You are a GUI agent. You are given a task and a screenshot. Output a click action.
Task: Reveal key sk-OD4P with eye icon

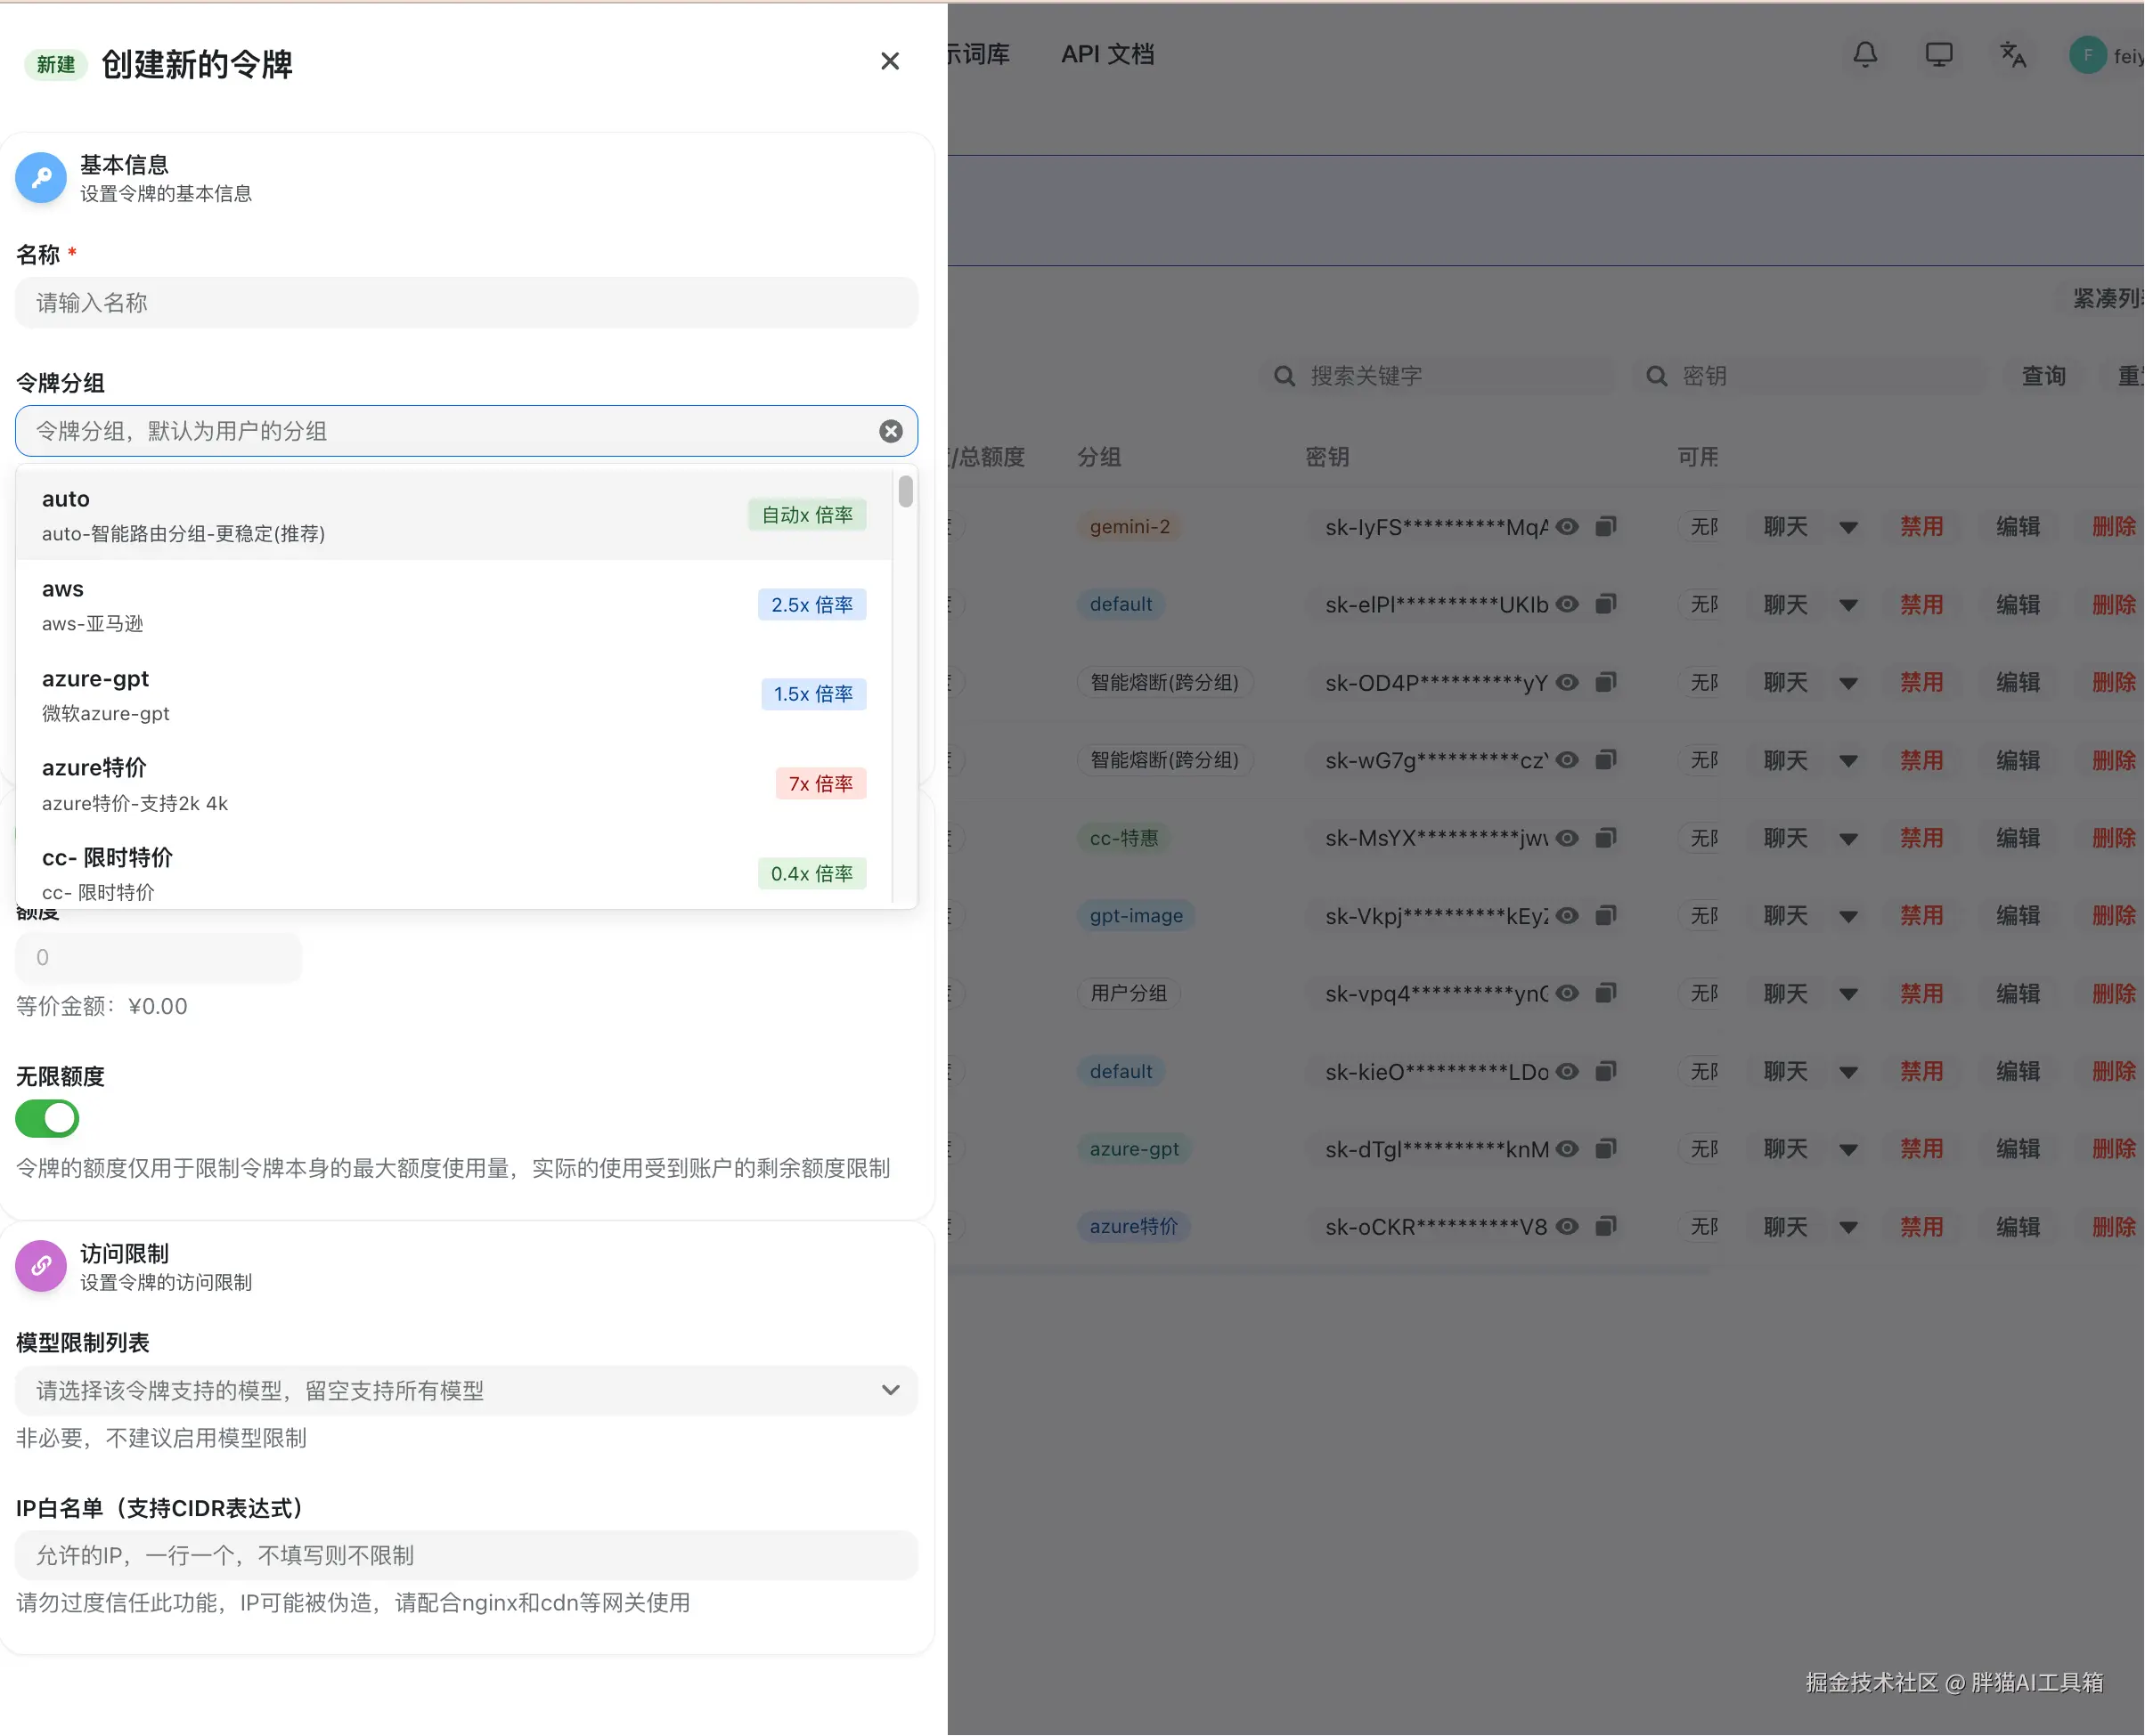click(x=1567, y=682)
